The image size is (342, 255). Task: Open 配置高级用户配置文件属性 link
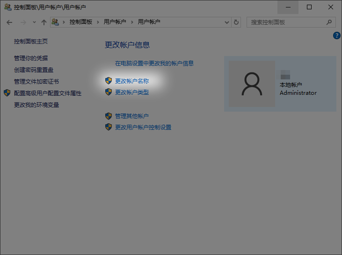(48, 93)
